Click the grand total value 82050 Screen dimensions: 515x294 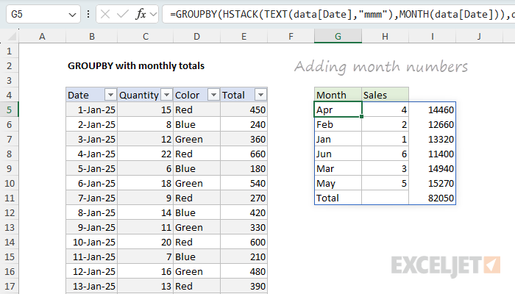coord(433,198)
